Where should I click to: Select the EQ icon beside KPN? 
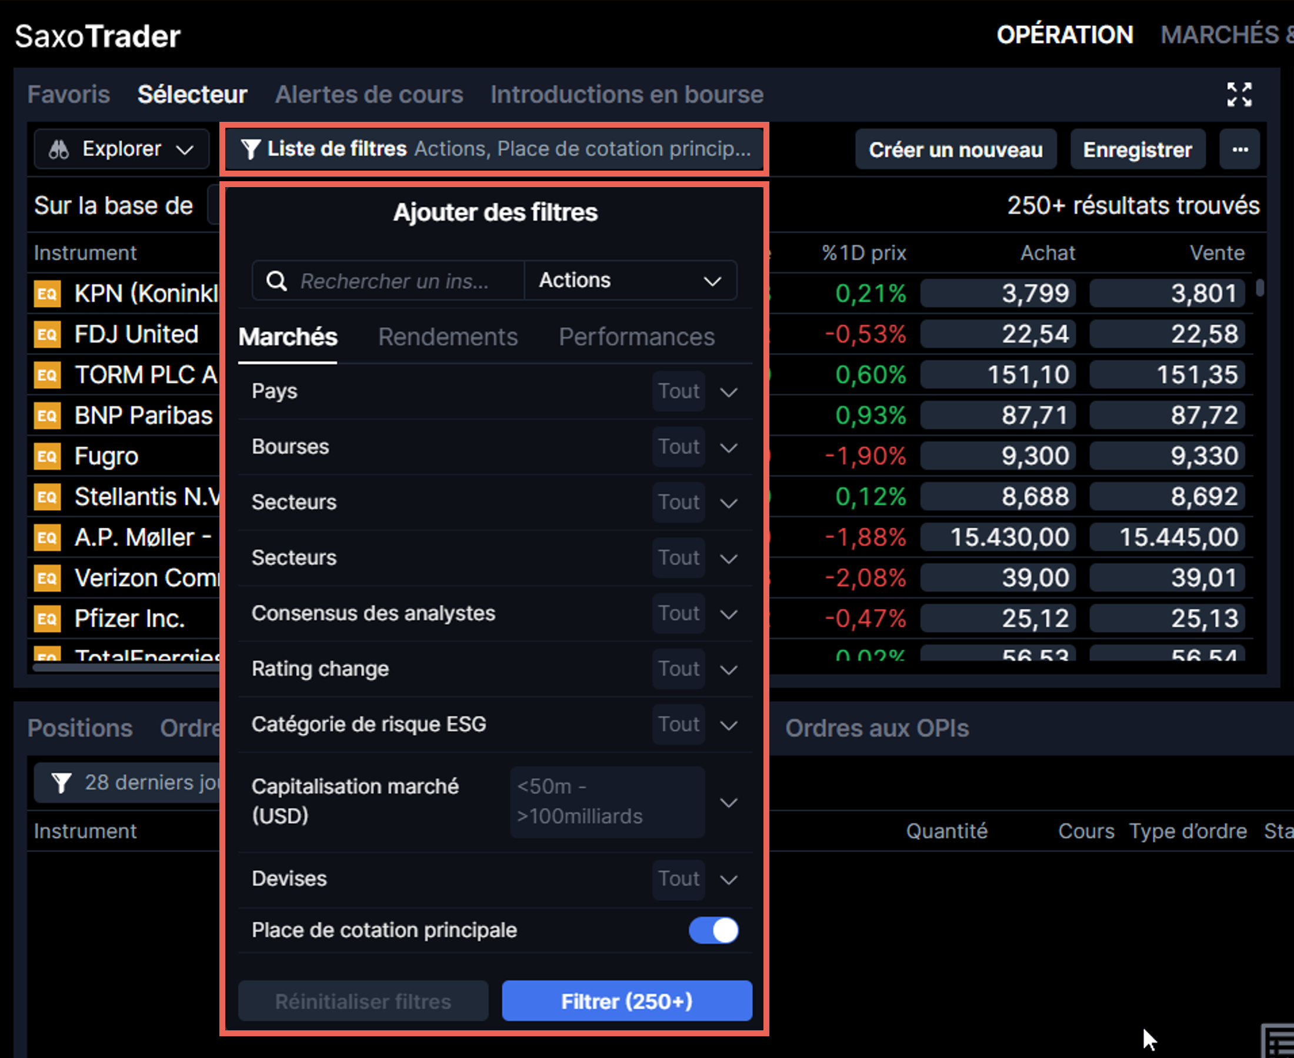point(47,293)
